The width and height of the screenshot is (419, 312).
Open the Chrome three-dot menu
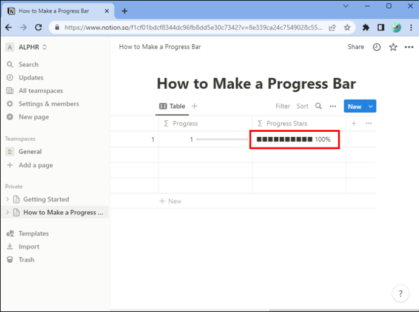pyautogui.click(x=411, y=27)
